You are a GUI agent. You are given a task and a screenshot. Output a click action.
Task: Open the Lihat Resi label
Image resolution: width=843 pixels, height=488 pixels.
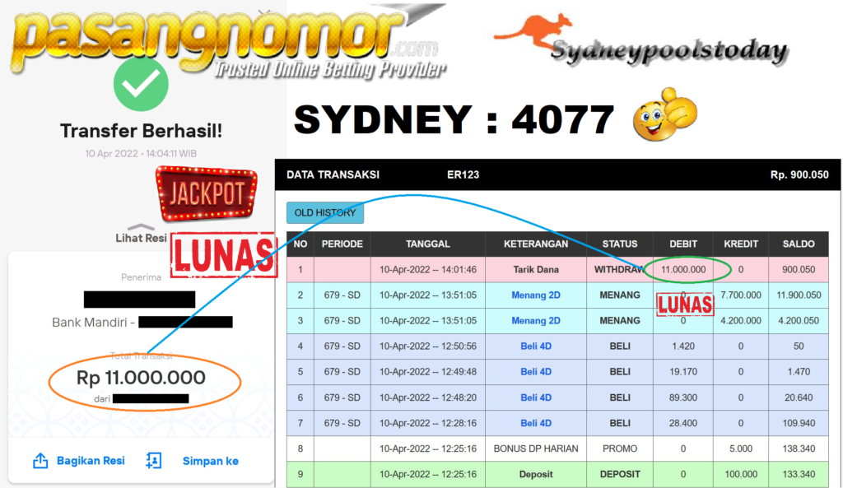[141, 238]
